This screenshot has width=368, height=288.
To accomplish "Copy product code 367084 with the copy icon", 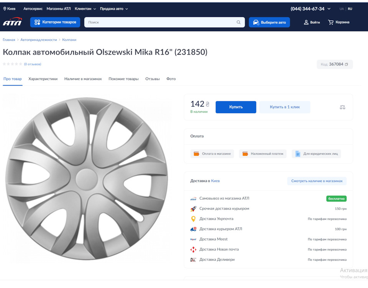I will pos(347,64).
